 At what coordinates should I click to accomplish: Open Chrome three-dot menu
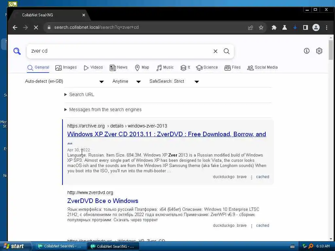tap(326, 27)
